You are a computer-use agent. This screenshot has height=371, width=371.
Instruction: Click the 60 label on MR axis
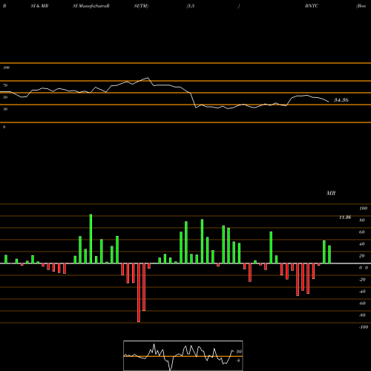point(362,232)
